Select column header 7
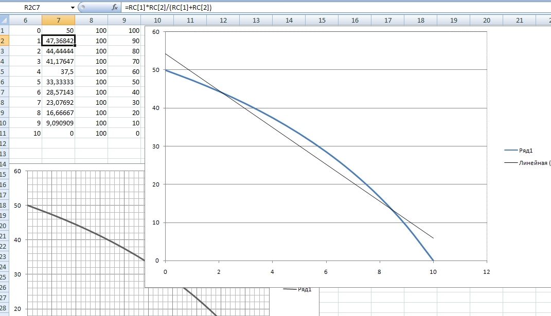The height and width of the screenshot is (316, 551). click(x=58, y=21)
